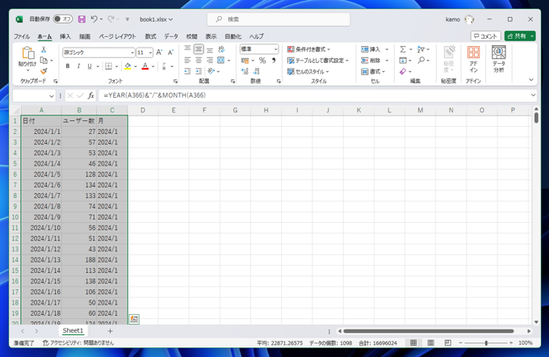Click the Delete cells button
Viewport: 549px width, 357px height.
pos(371,61)
